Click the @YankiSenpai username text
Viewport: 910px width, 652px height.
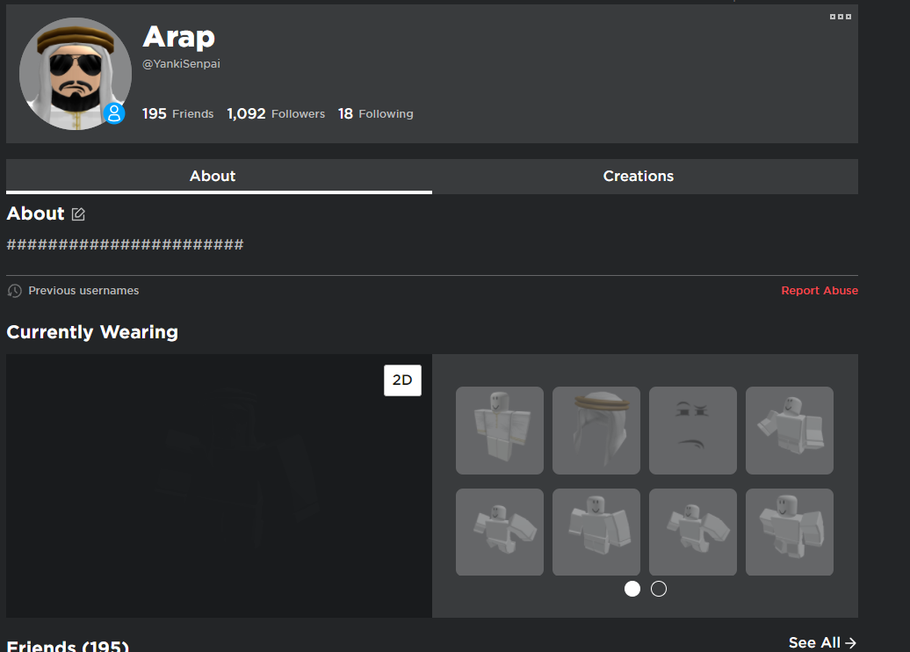(181, 64)
